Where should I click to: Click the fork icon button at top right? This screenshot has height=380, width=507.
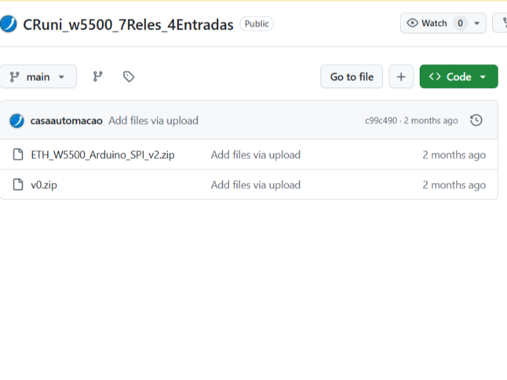pos(501,23)
